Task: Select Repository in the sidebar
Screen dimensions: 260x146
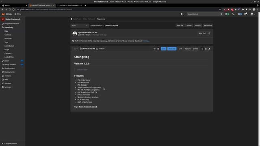Action: [7, 28]
